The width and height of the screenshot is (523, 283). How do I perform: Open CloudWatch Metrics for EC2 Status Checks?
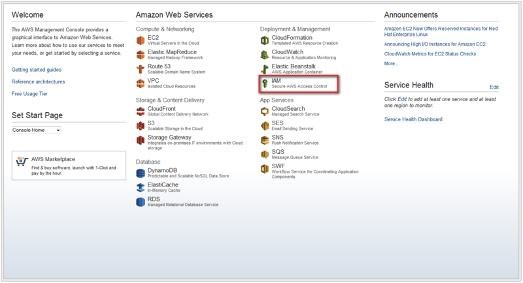tap(430, 53)
